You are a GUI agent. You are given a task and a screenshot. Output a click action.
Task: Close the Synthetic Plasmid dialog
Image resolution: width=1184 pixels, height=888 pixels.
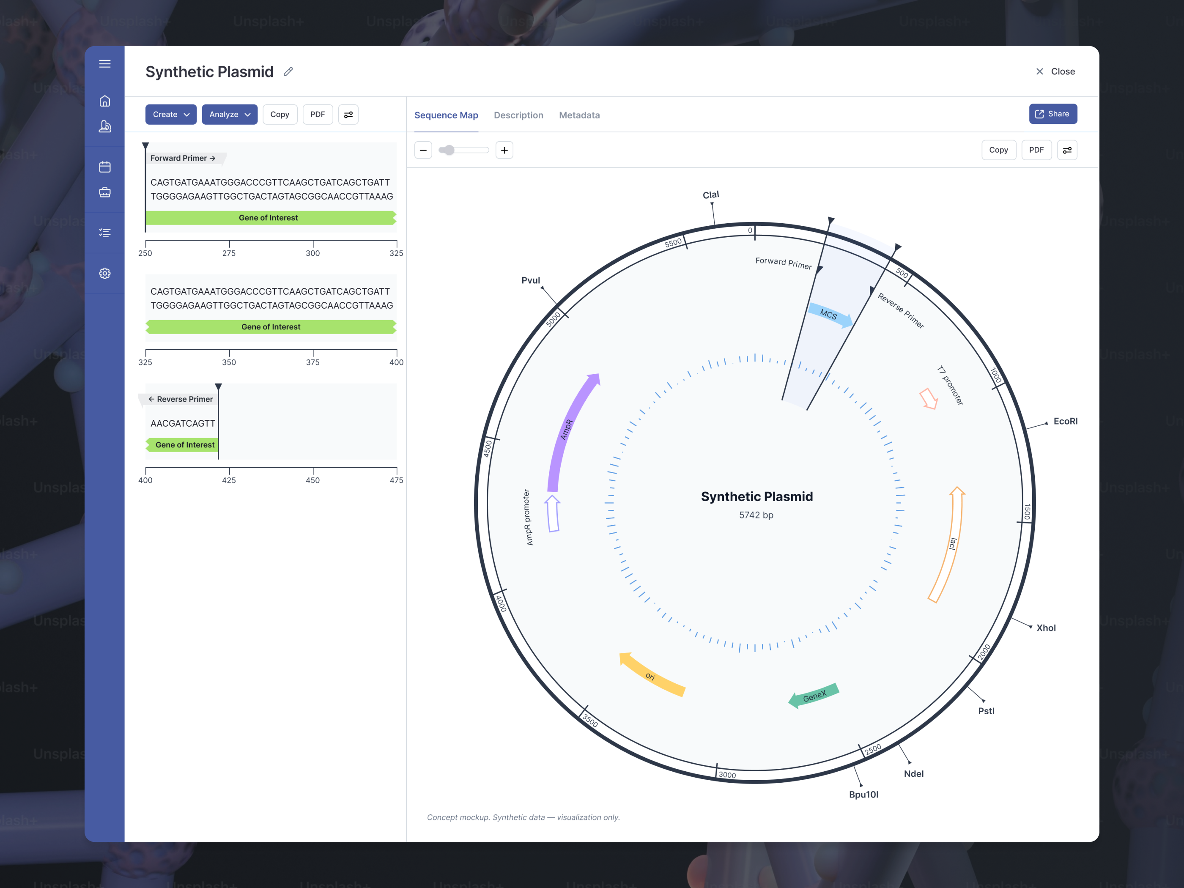point(1055,72)
